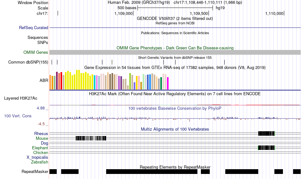The height and width of the screenshot is (179, 301).
Task: Click the Elephant alignment row label
Action: [x=40, y=148]
